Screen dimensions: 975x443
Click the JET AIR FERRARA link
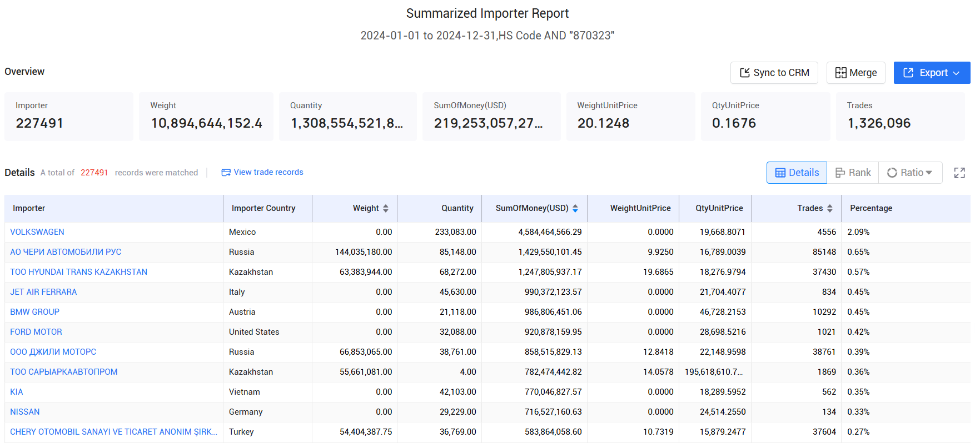(43, 292)
